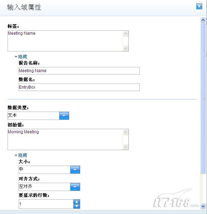207x214 pixels.
Task: Click the 数据类型 combo box showing 文本
Action: click(x=38, y=116)
